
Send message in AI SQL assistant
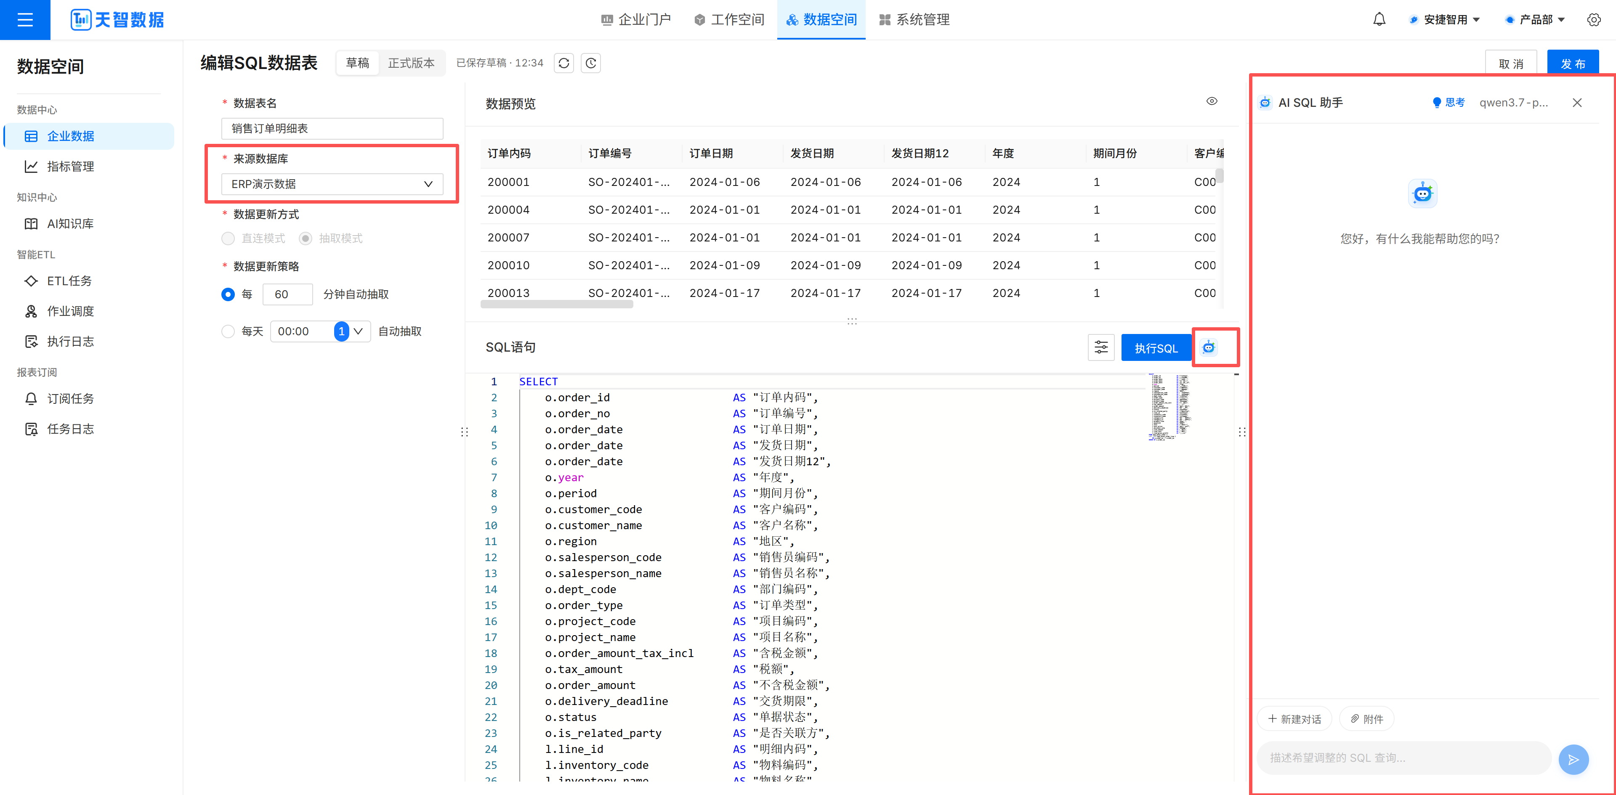(x=1573, y=759)
